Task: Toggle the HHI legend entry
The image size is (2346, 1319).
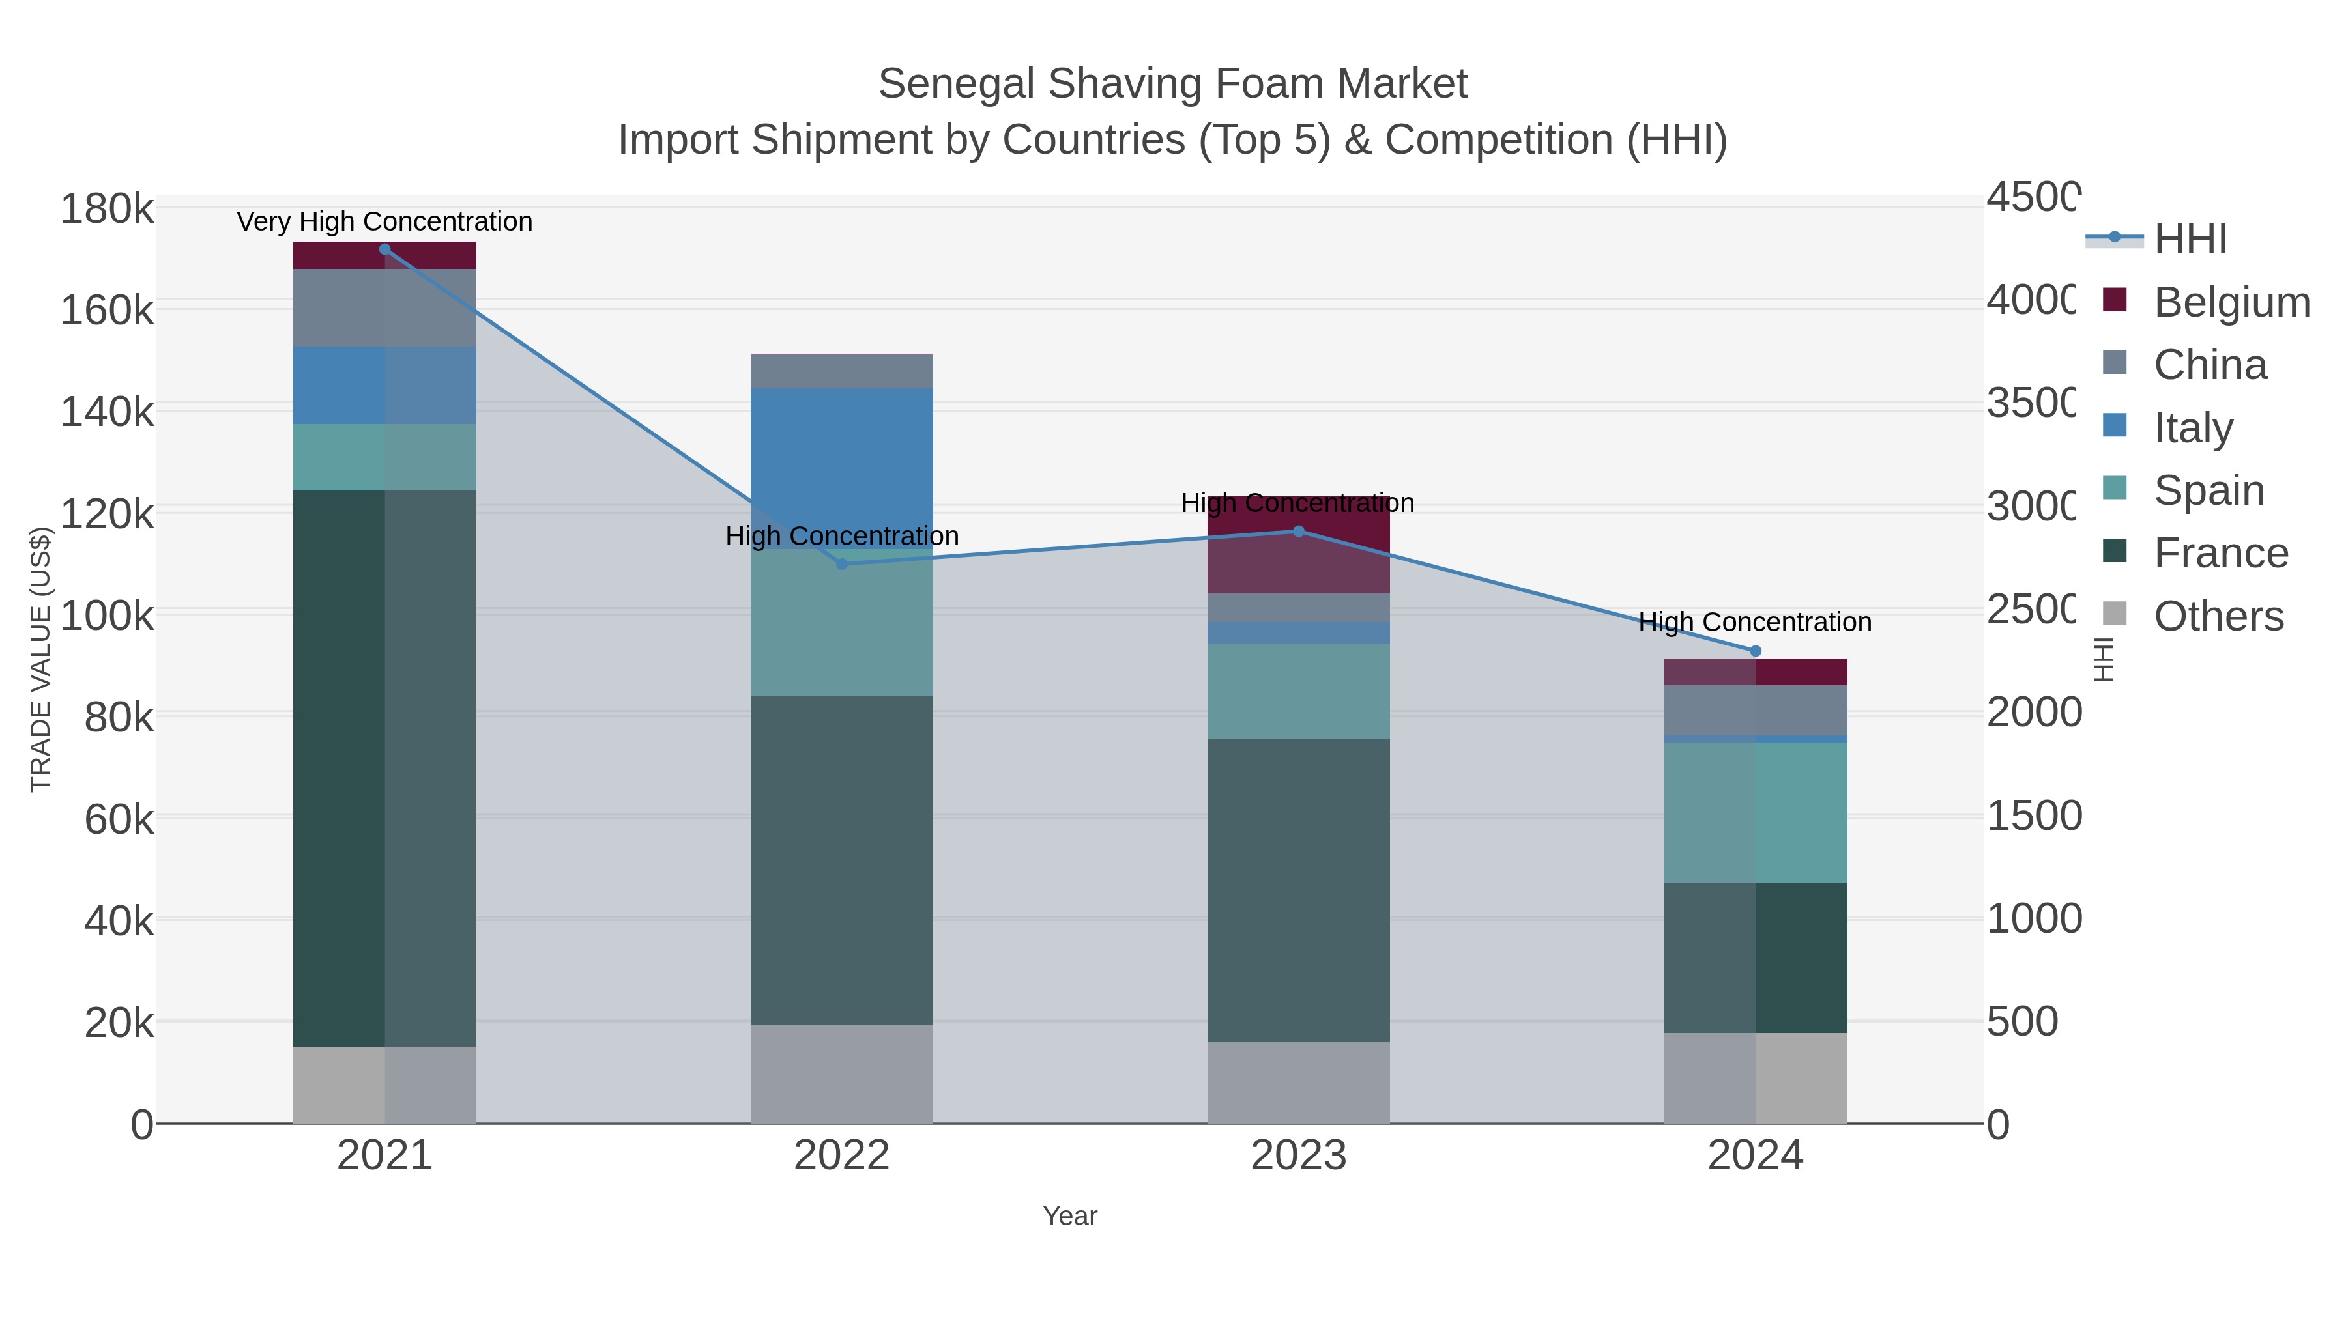Action: tap(2156, 240)
